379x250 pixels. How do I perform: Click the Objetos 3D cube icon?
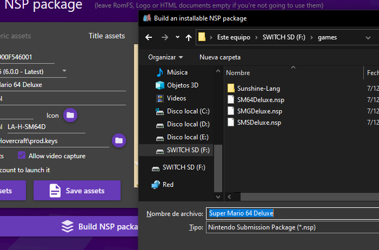(160, 85)
